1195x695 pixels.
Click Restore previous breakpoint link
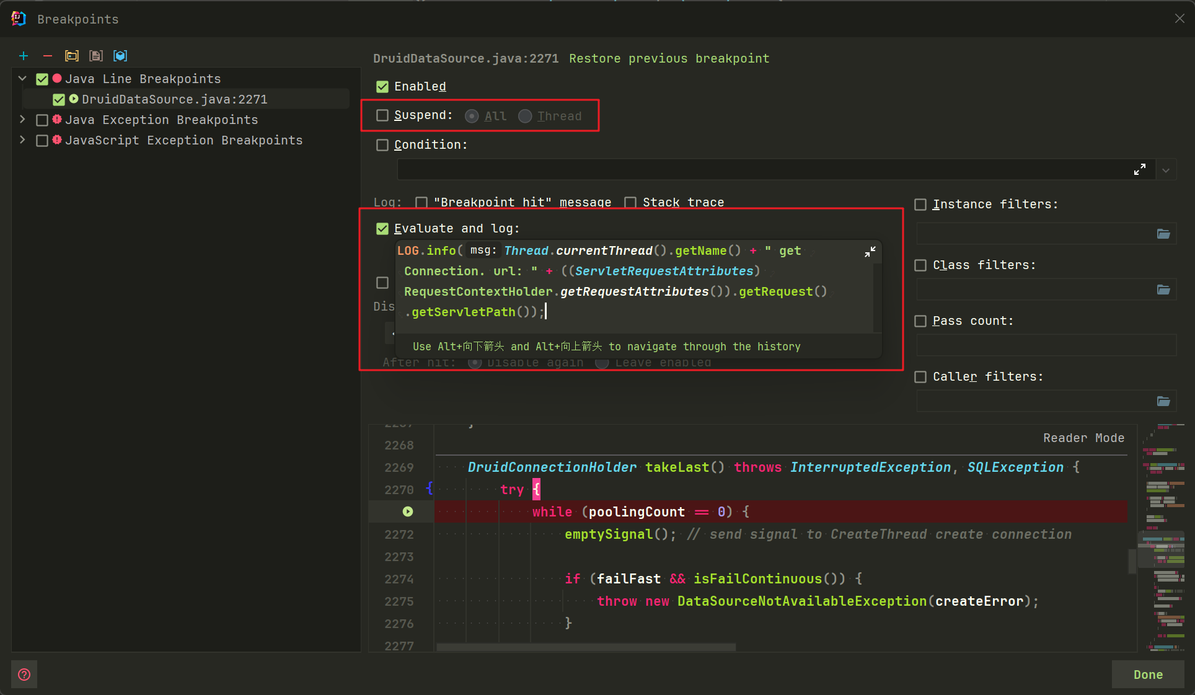[669, 59]
